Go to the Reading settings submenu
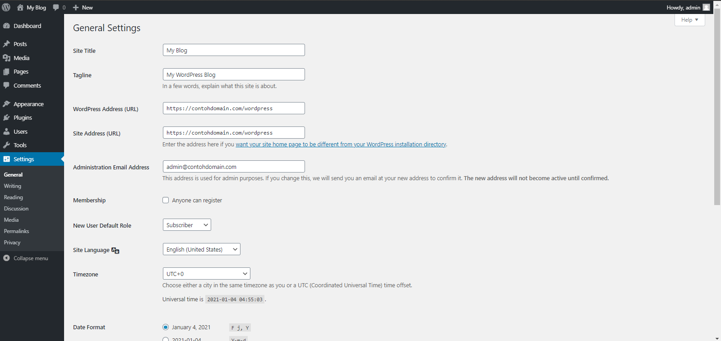721x341 pixels. pyautogui.click(x=14, y=197)
